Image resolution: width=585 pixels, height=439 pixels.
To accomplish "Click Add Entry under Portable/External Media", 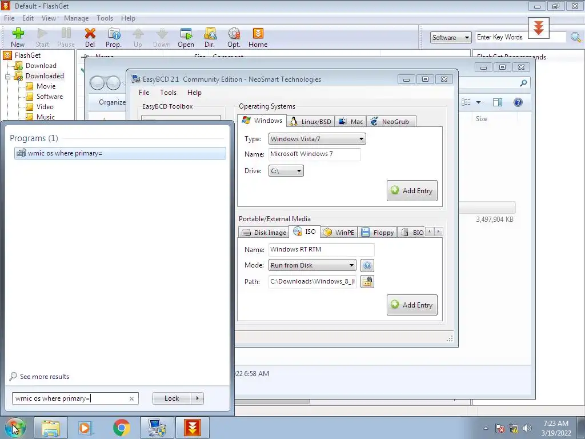I will [x=412, y=305].
